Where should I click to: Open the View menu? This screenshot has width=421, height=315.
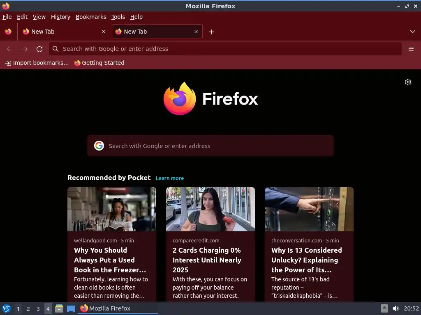click(39, 17)
